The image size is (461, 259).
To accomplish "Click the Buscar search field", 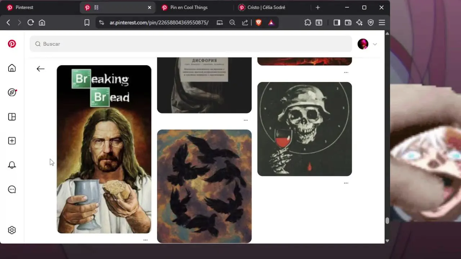I will pyautogui.click(x=191, y=44).
